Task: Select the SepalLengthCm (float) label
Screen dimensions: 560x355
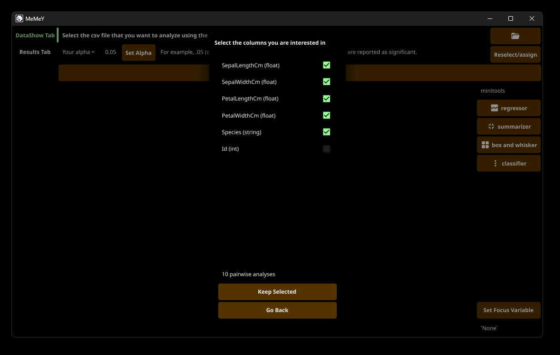Action: click(250, 65)
